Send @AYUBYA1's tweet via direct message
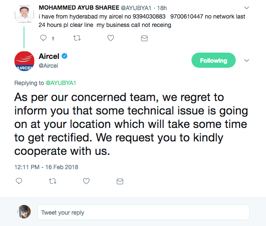 pos(144,38)
